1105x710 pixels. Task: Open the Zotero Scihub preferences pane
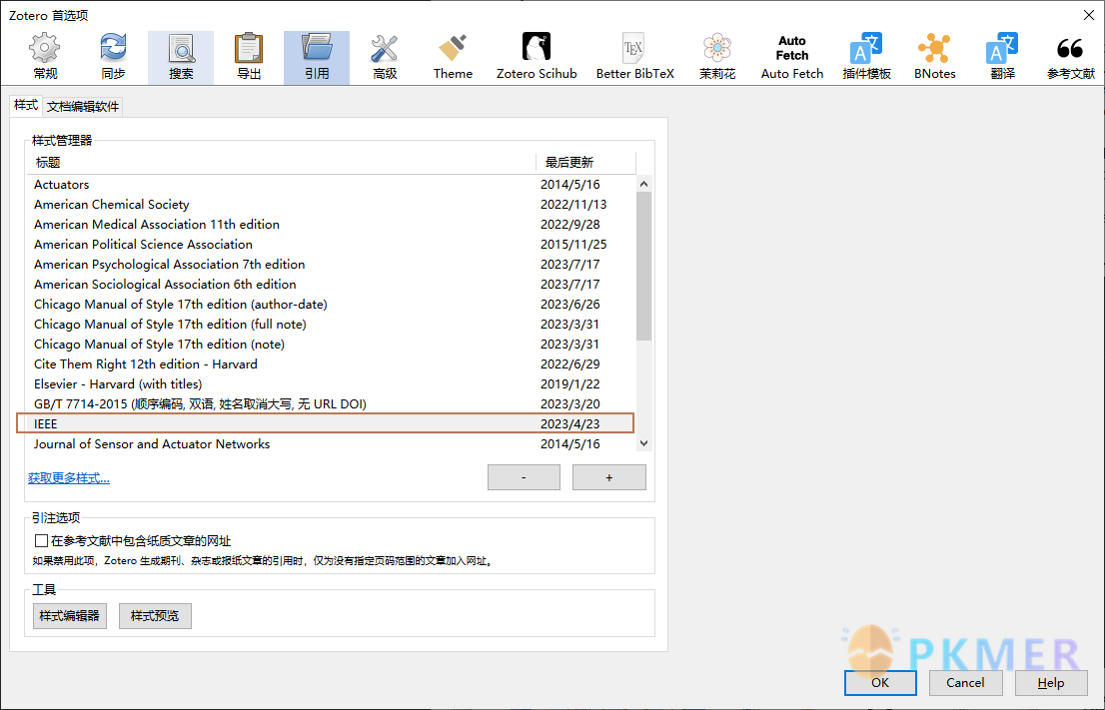(537, 57)
